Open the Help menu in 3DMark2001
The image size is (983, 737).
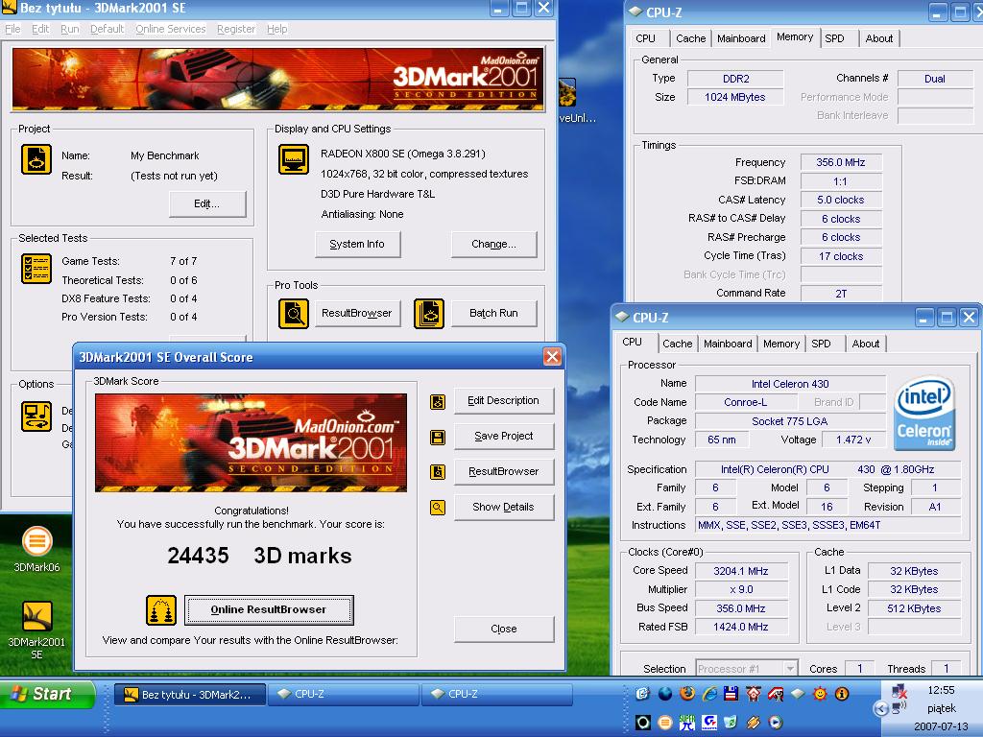pos(276,29)
